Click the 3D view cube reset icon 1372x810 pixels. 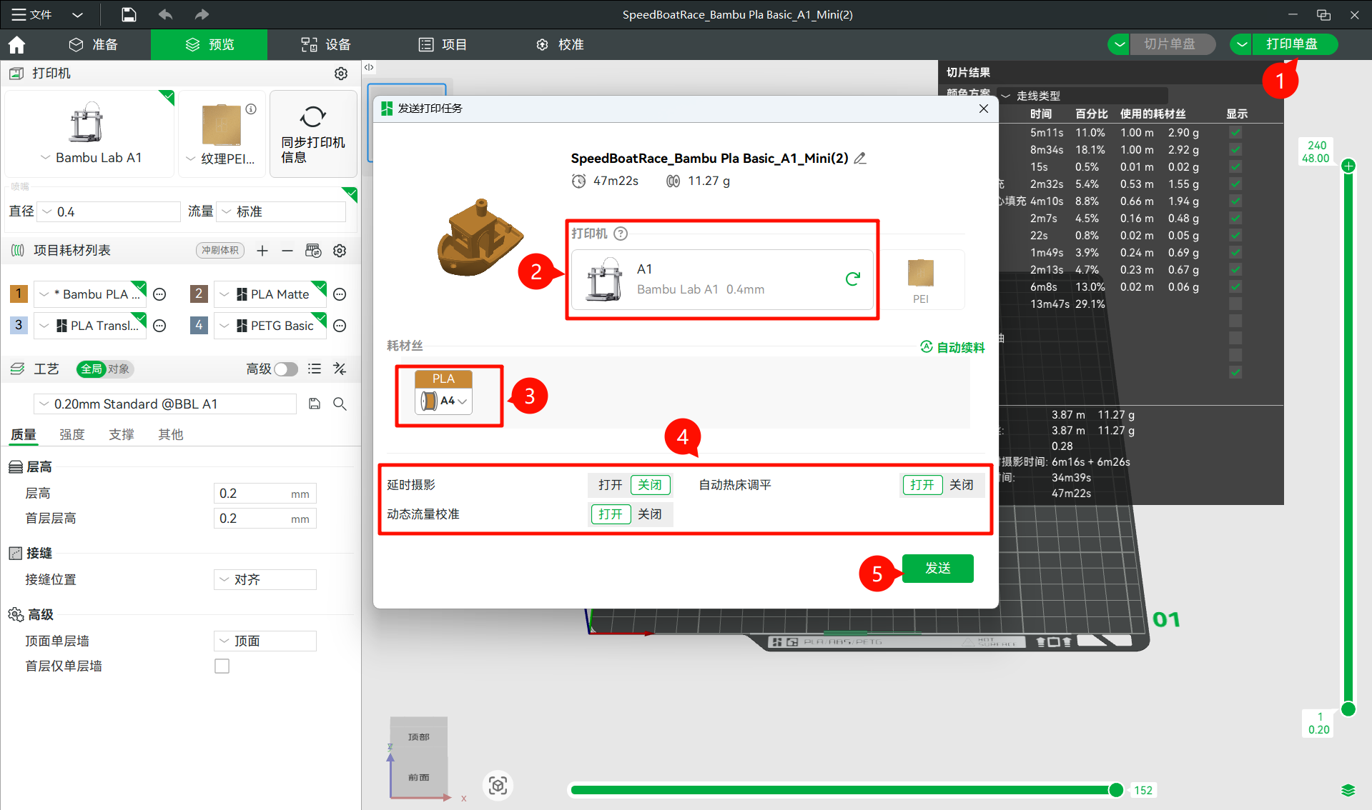click(x=498, y=786)
